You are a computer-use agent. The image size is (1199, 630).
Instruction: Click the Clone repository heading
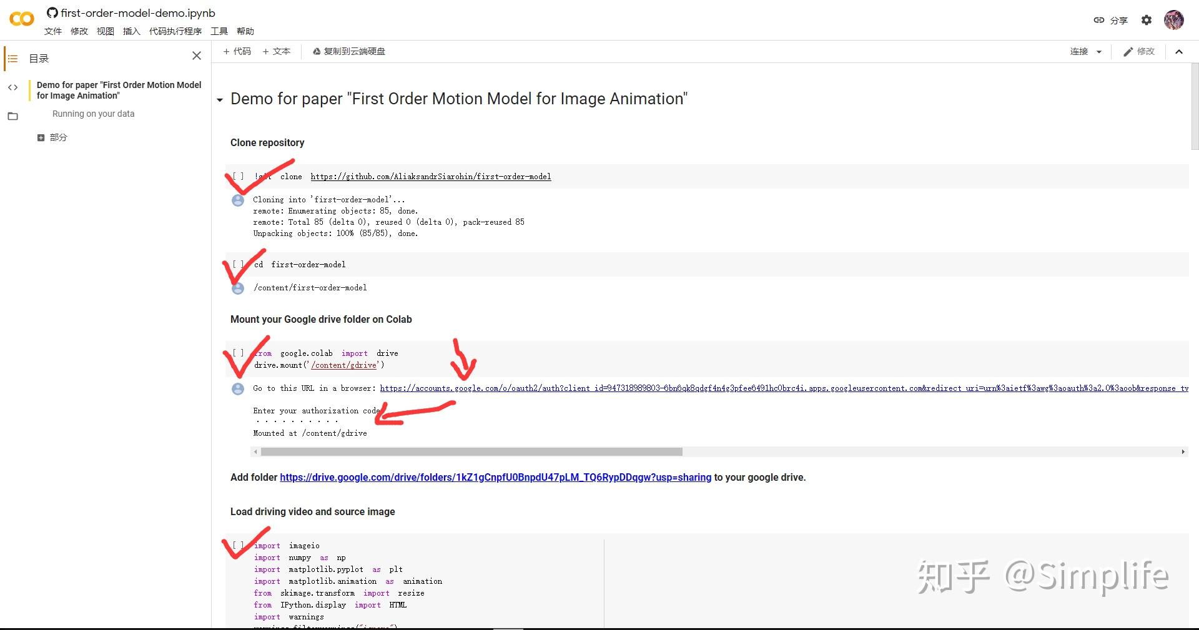(267, 142)
